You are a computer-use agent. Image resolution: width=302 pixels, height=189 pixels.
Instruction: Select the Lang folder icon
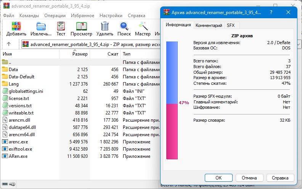coord(5,84)
